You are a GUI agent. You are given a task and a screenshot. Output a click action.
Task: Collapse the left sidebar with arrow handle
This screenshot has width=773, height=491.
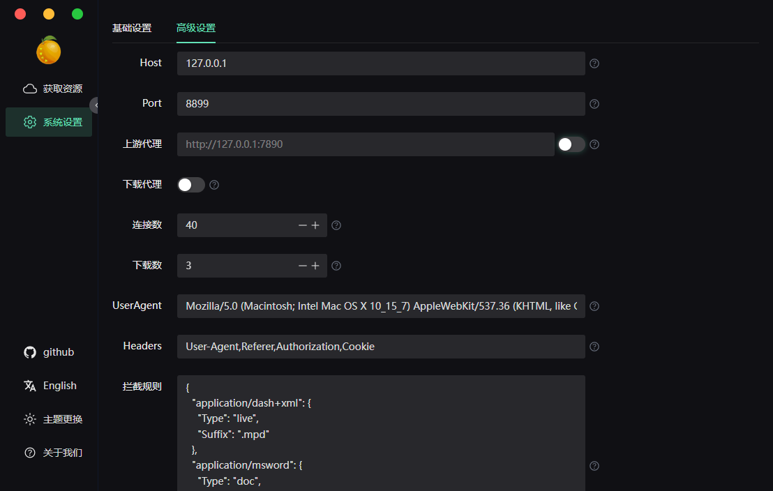click(95, 105)
